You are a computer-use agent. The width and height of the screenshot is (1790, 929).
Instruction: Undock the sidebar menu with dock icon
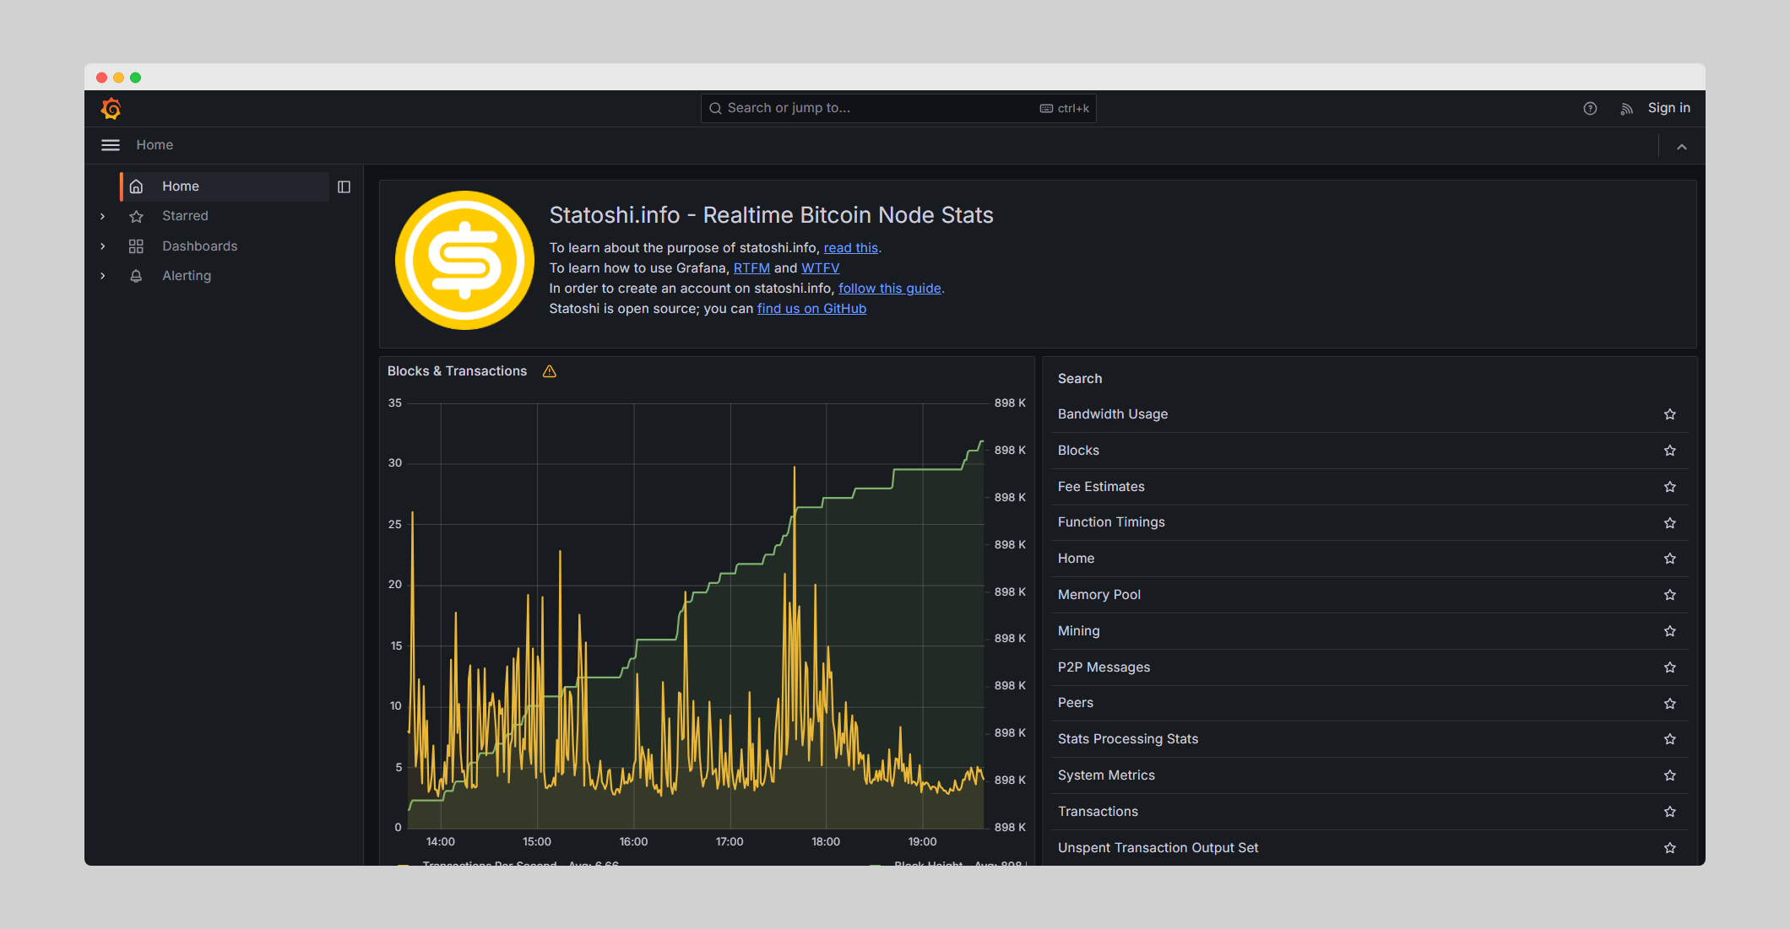pyautogui.click(x=344, y=186)
